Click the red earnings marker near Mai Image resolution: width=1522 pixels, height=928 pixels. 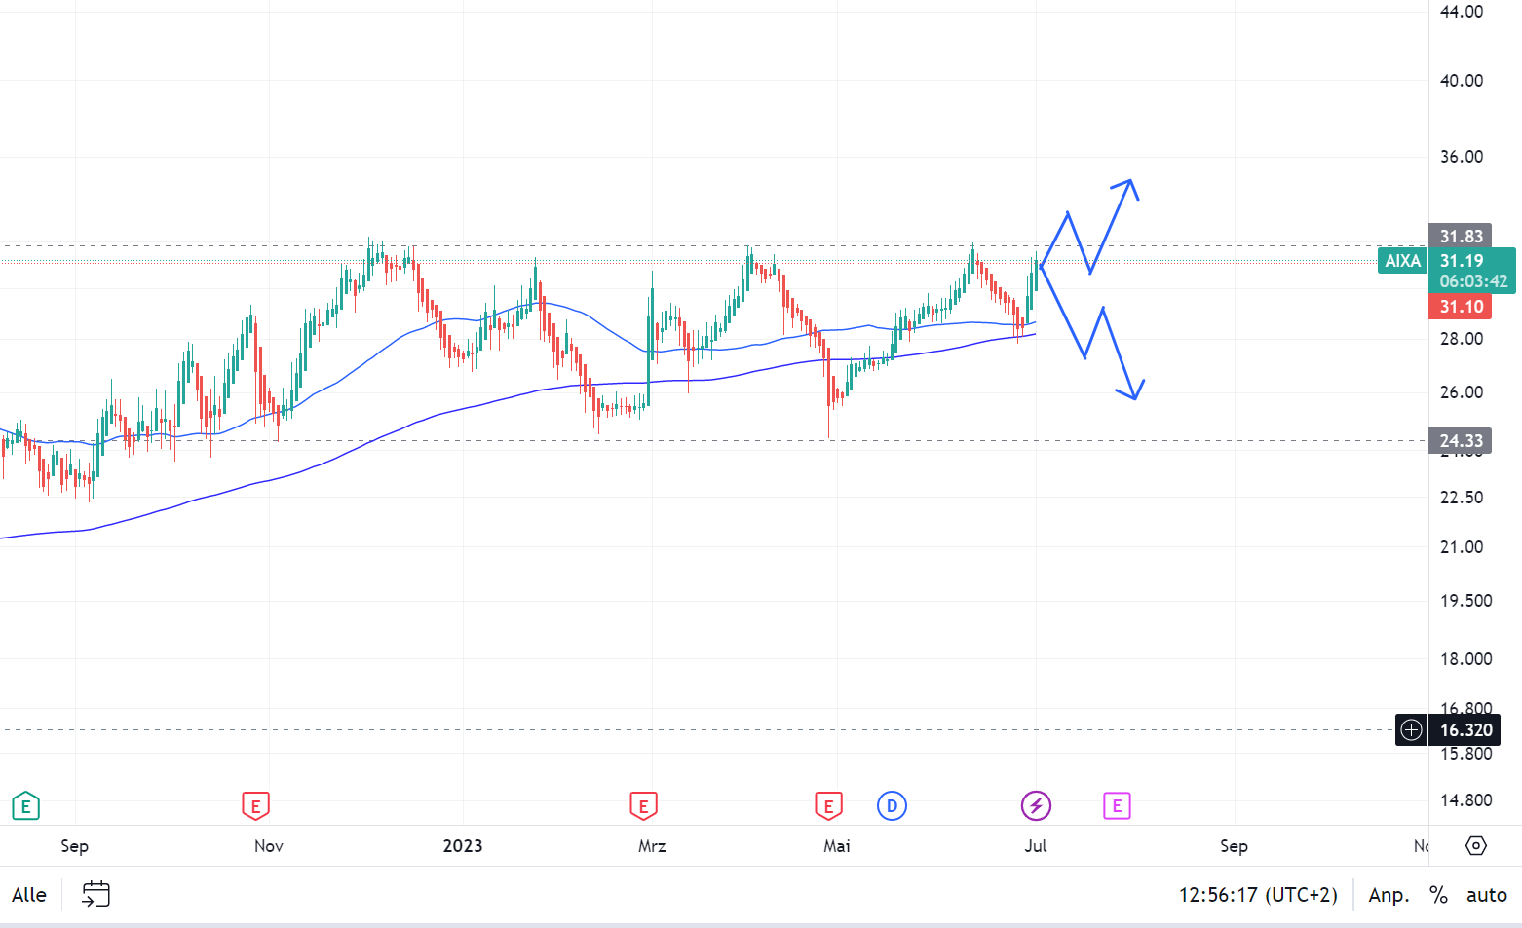pyautogui.click(x=828, y=806)
